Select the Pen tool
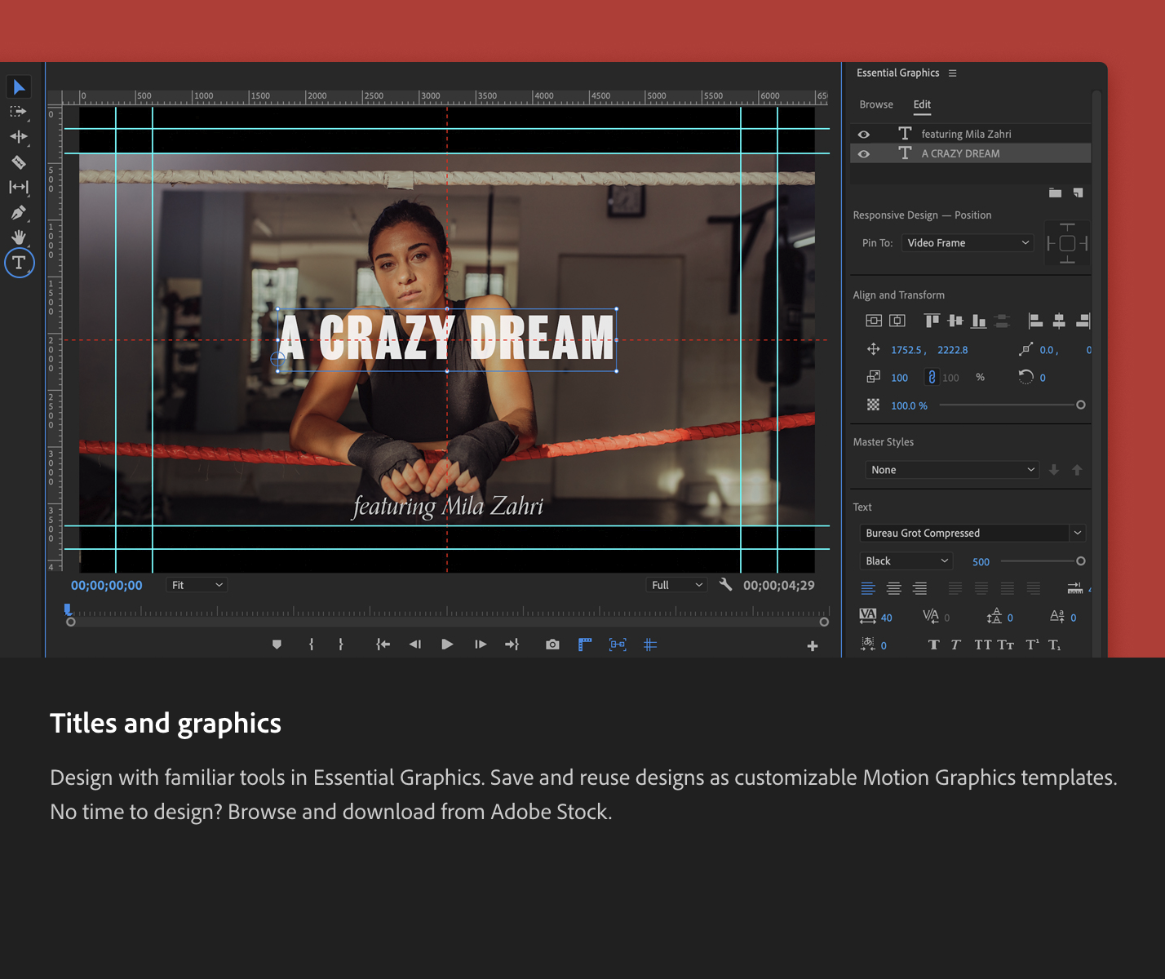 19,212
